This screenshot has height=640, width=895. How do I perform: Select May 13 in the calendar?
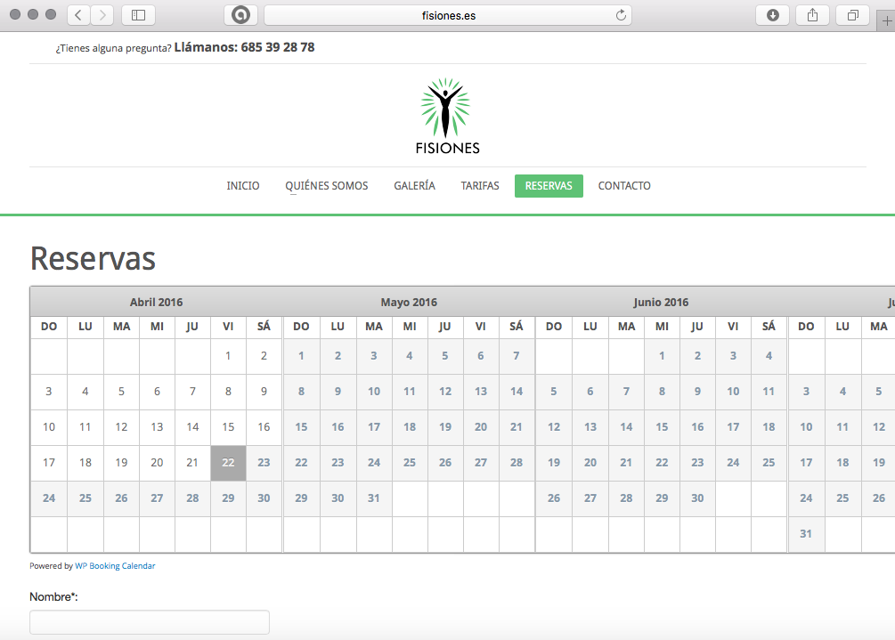click(481, 392)
